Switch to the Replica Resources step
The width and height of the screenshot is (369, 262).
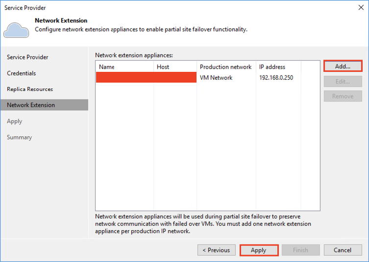(x=30, y=89)
